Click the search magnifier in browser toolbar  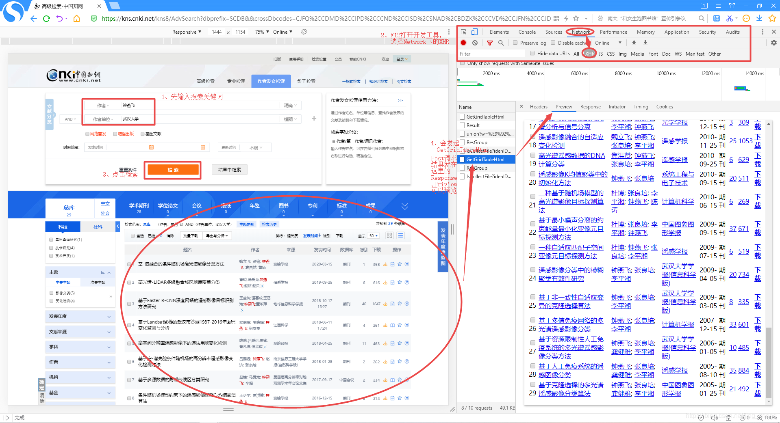coord(702,18)
